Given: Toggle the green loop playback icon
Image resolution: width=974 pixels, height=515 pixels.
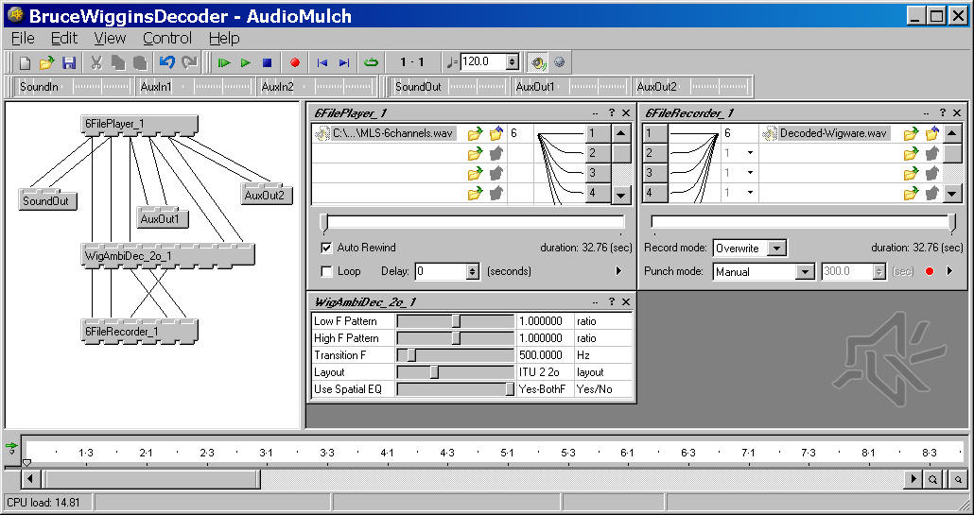Looking at the screenshot, I should point(371,62).
